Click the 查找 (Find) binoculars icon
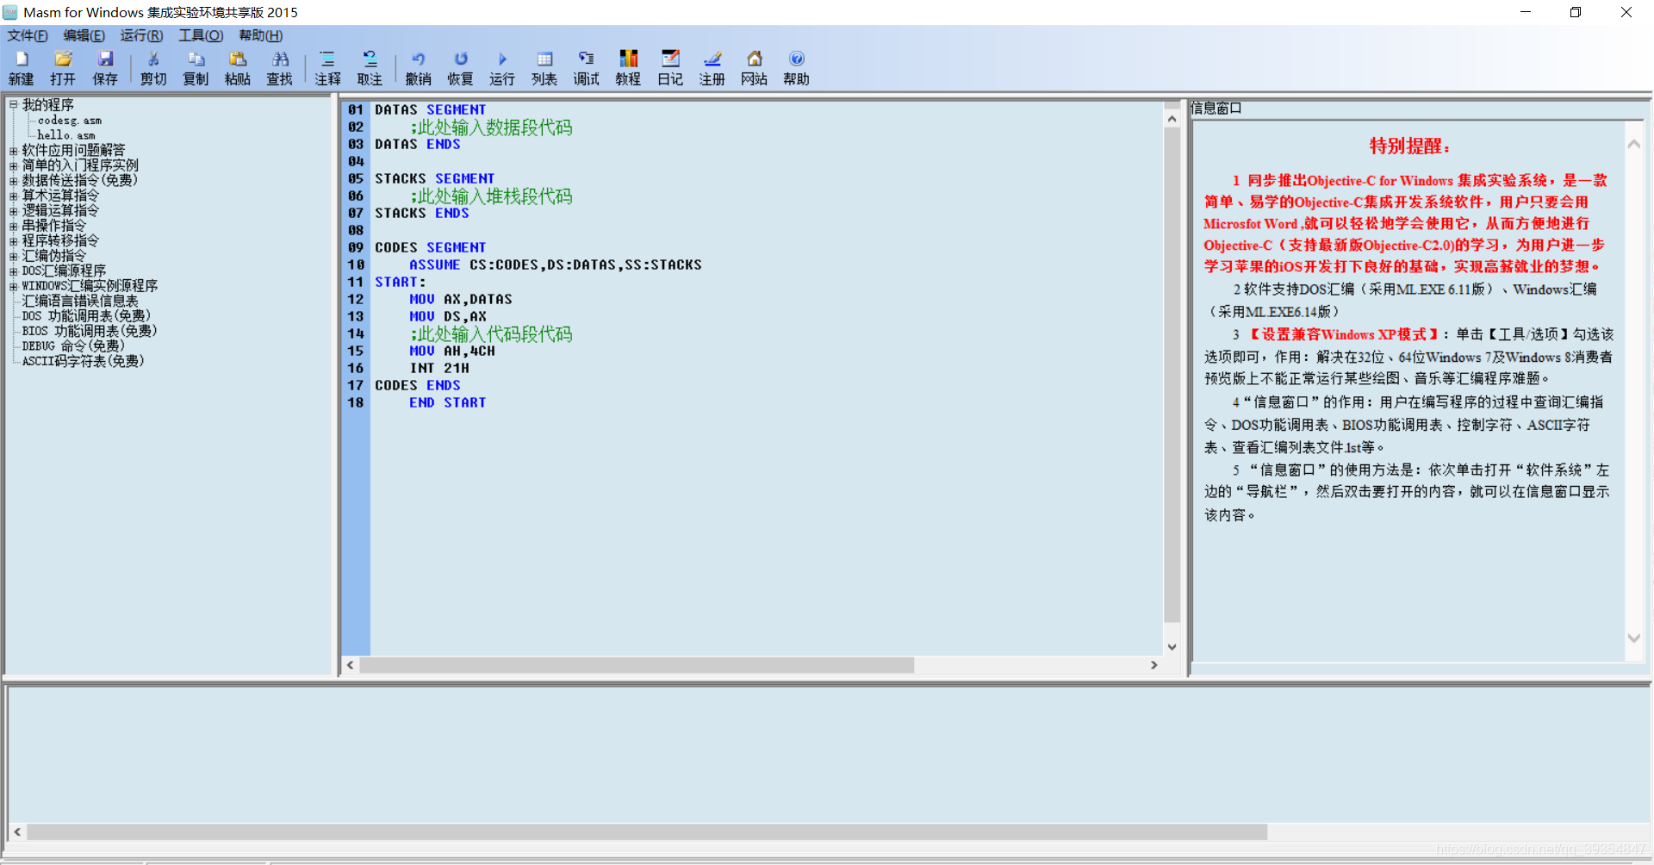1654x865 pixels. pos(280,67)
